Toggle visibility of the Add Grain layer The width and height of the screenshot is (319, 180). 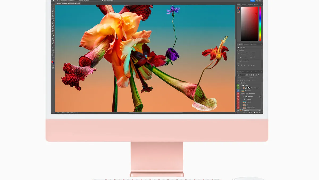pyautogui.click(x=238, y=97)
